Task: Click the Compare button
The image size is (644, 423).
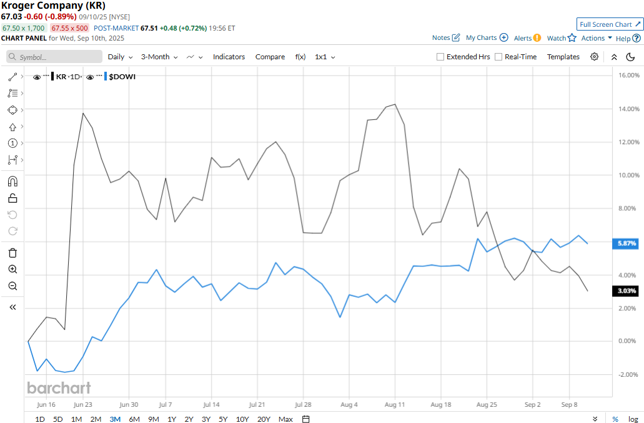Action: click(x=270, y=57)
